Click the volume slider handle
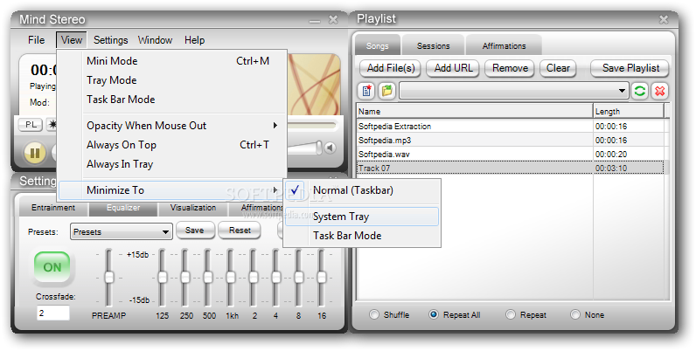Viewport: 696px width, 351px height. [x=318, y=148]
